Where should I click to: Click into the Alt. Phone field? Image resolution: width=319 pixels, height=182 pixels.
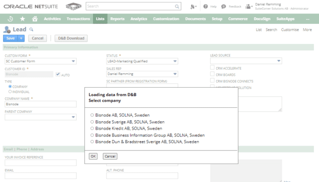tap(142, 176)
